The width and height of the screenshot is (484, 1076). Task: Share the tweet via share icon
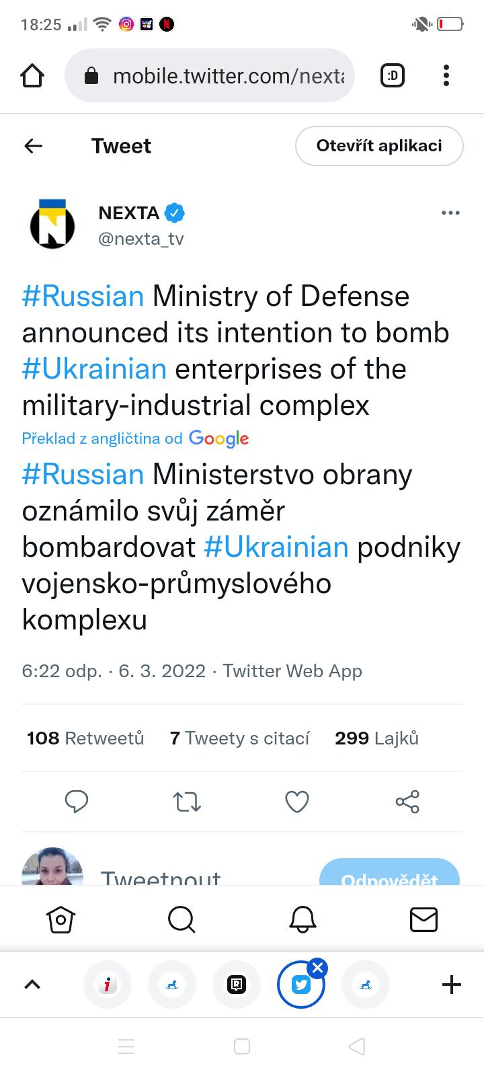tap(407, 802)
